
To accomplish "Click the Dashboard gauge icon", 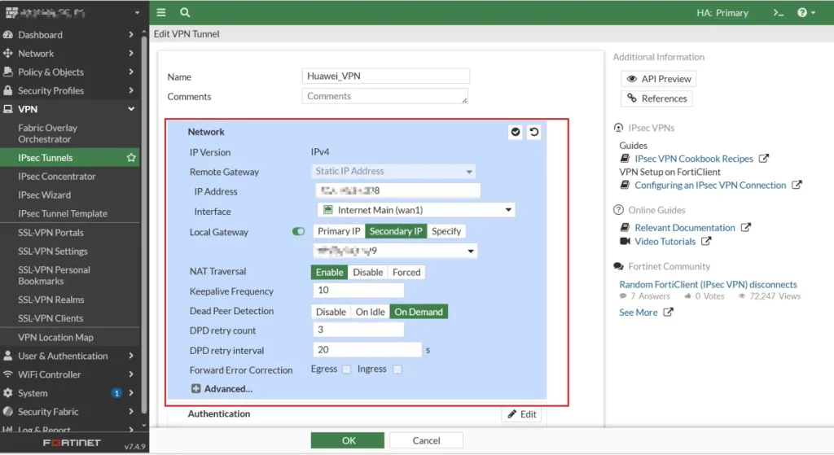I will coord(8,34).
